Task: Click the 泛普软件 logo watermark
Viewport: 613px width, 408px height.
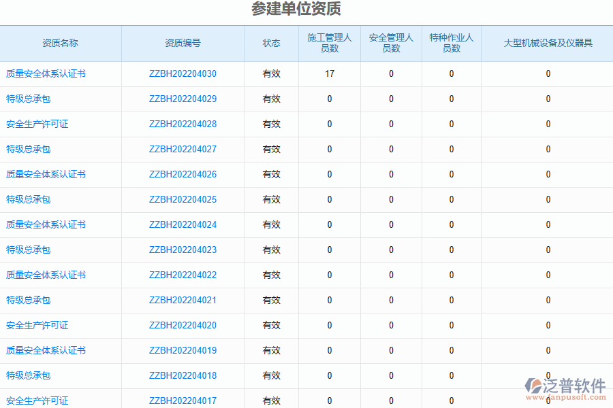Action: pos(565,387)
